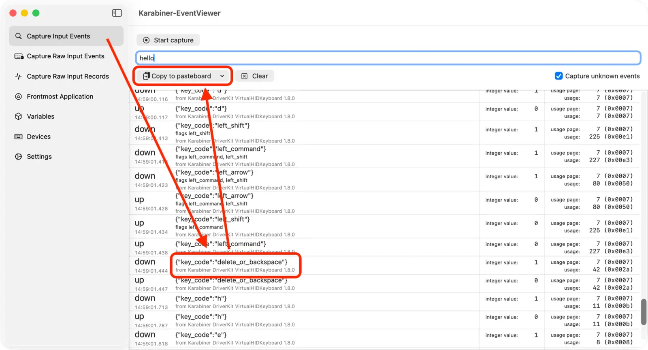This screenshot has width=648, height=350.
Task: Toggle the sidebar visibility icon
Action: 117,13
